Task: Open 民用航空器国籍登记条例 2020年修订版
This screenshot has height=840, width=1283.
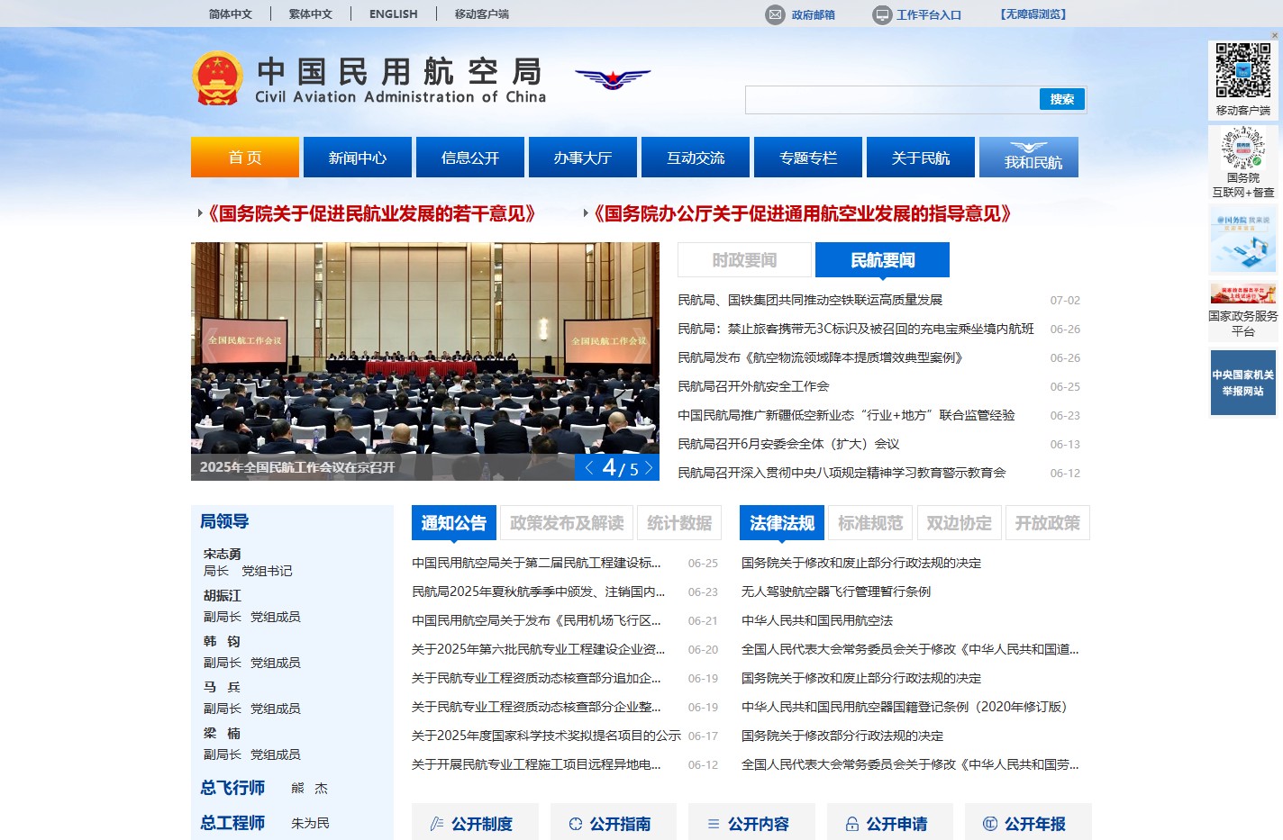Action: pos(904,707)
